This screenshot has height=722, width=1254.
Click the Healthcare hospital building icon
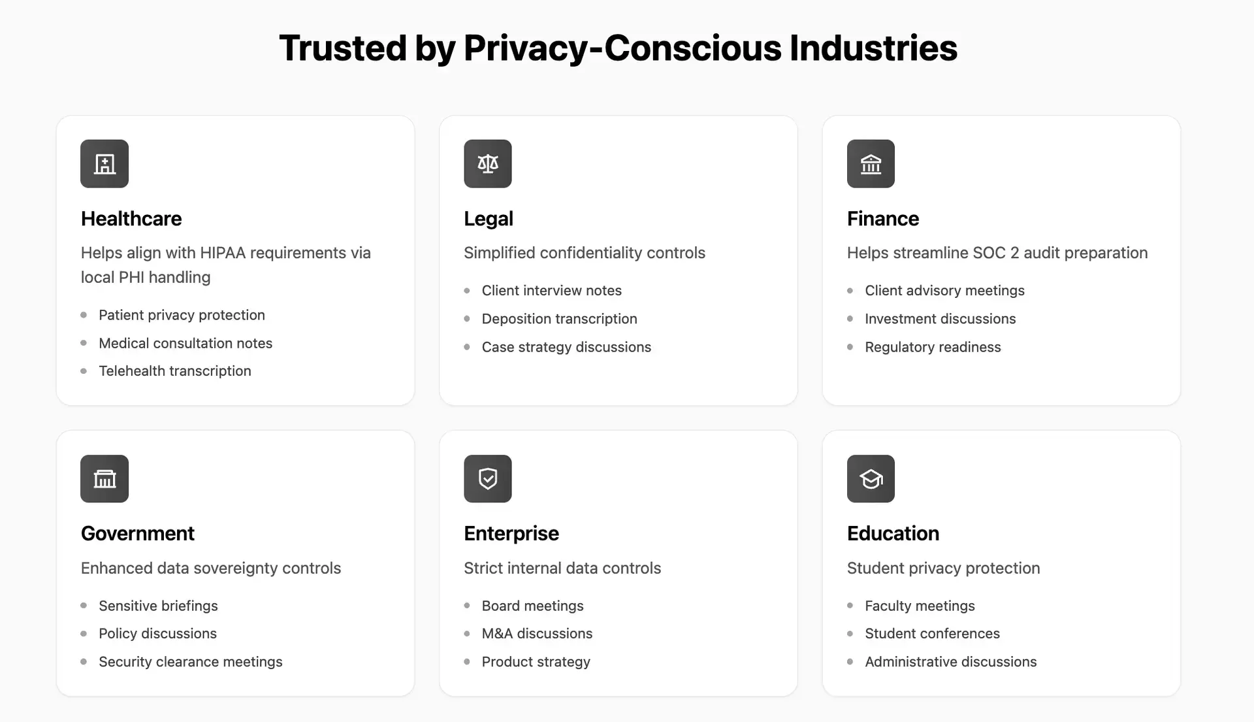[104, 164]
